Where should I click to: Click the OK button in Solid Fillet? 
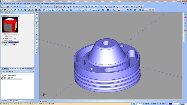click(5, 45)
